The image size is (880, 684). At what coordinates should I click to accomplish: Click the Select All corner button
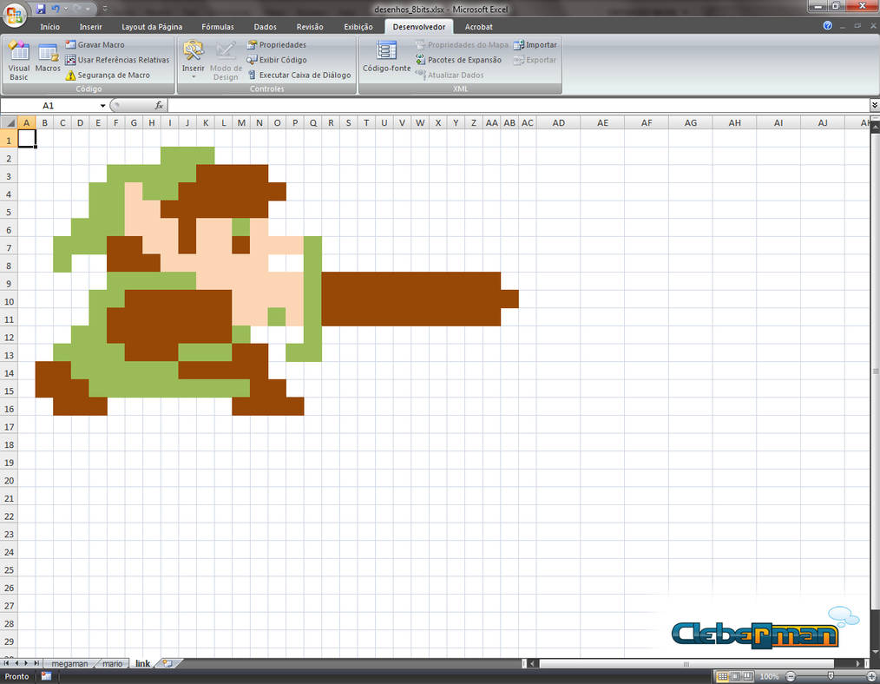pyautogui.click(x=9, y=122)
